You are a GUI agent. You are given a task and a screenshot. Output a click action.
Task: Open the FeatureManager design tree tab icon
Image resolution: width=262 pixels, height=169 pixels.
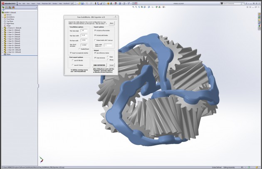click(x=3, y=7)
